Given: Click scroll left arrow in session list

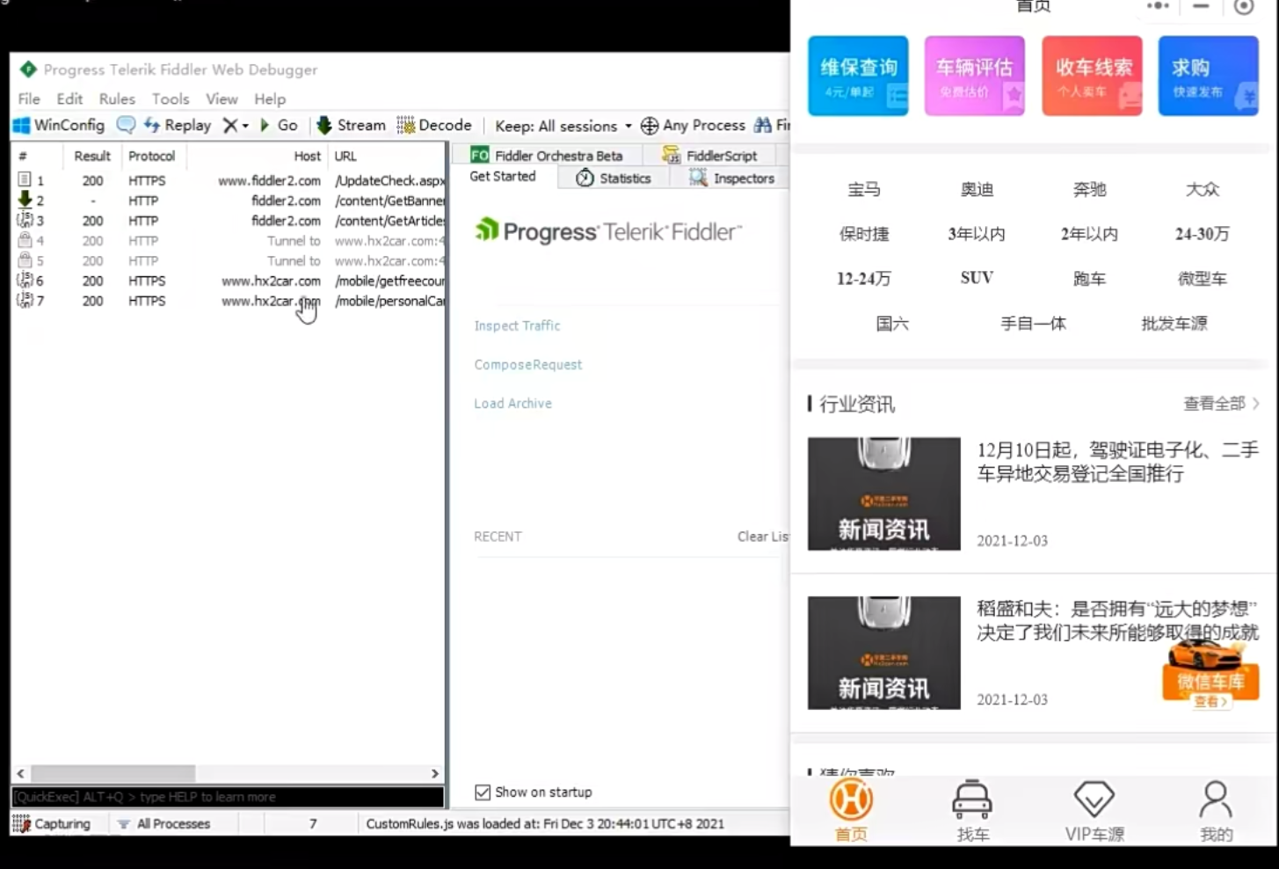Looking at the screenshot, I should 21,773.
